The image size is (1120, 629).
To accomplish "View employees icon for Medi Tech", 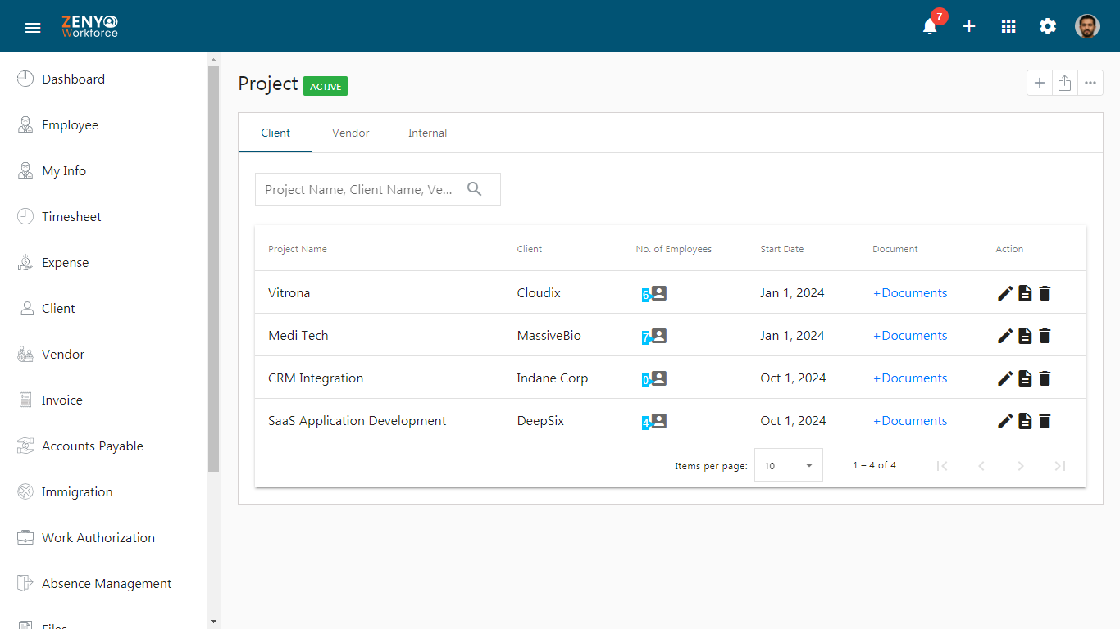I will 658,335.
